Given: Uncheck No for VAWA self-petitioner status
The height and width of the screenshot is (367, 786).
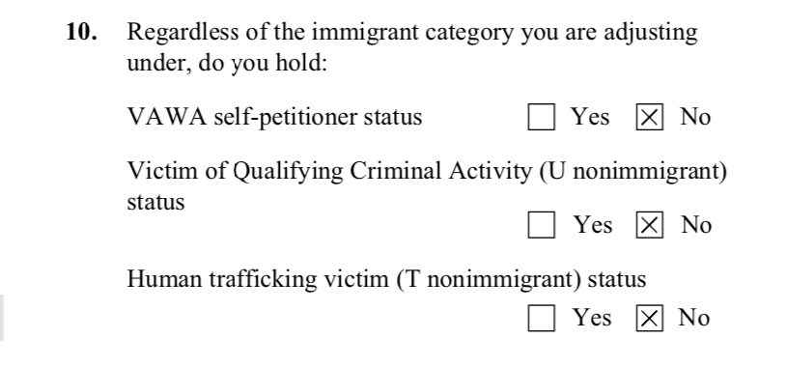Looking at the screenshot, I should click(650, 117).
